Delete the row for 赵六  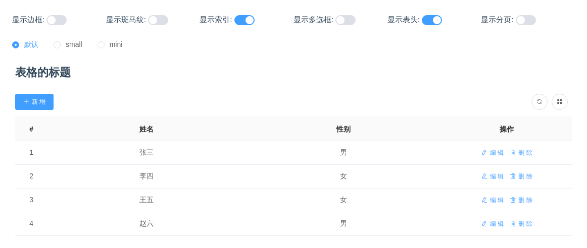pos(521,224)
